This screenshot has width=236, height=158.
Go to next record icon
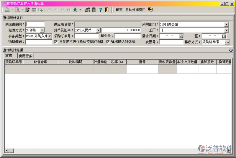point(62,10)
